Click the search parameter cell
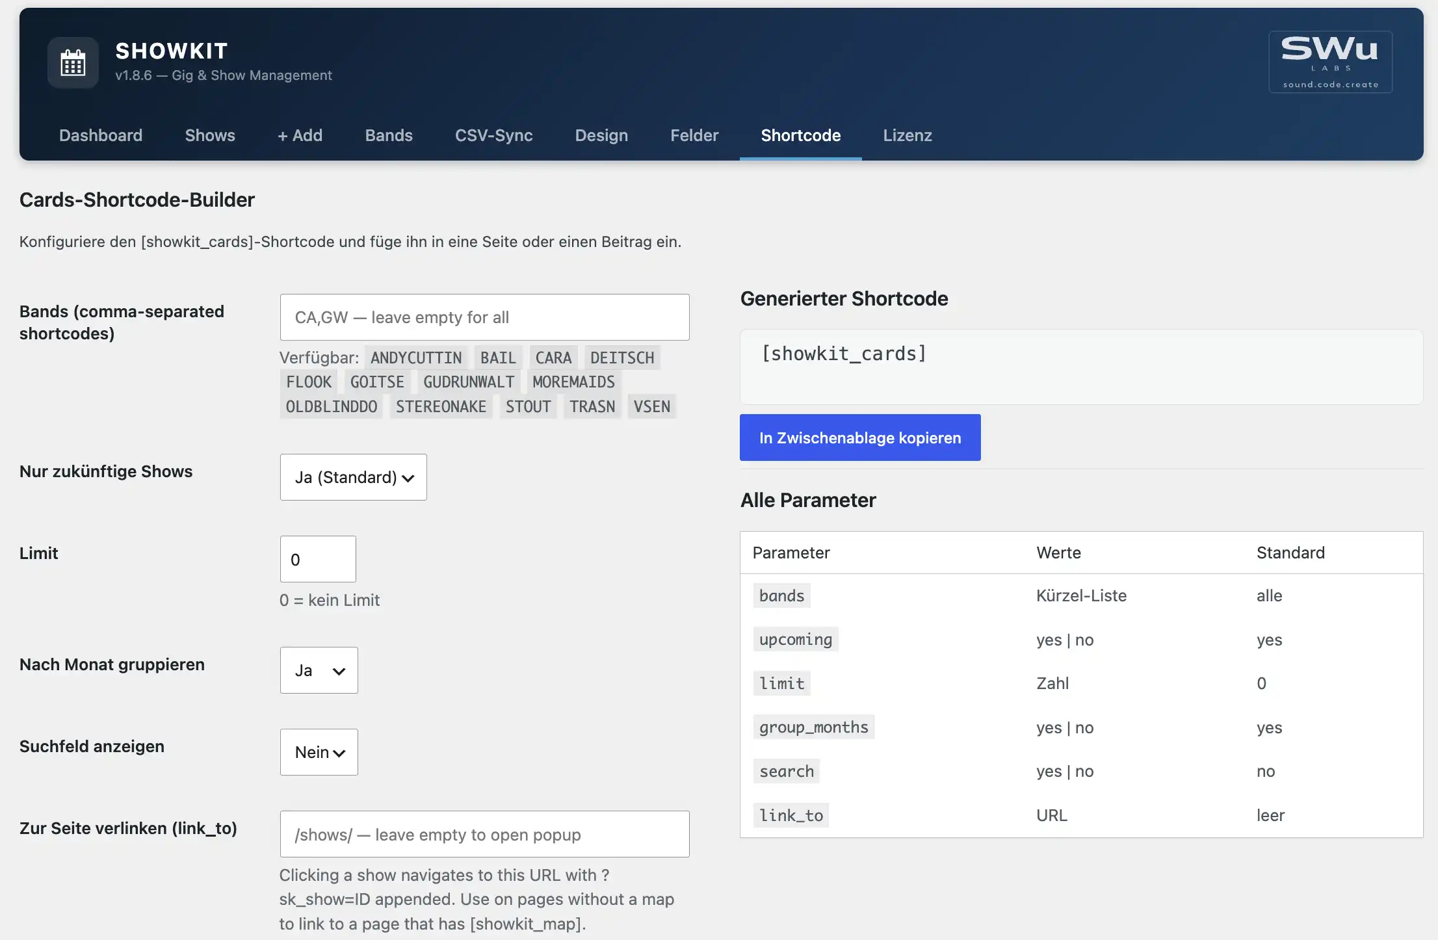The height and width of the screenshot is (940, 1438). pyautogui.click(x=787, y=771)
